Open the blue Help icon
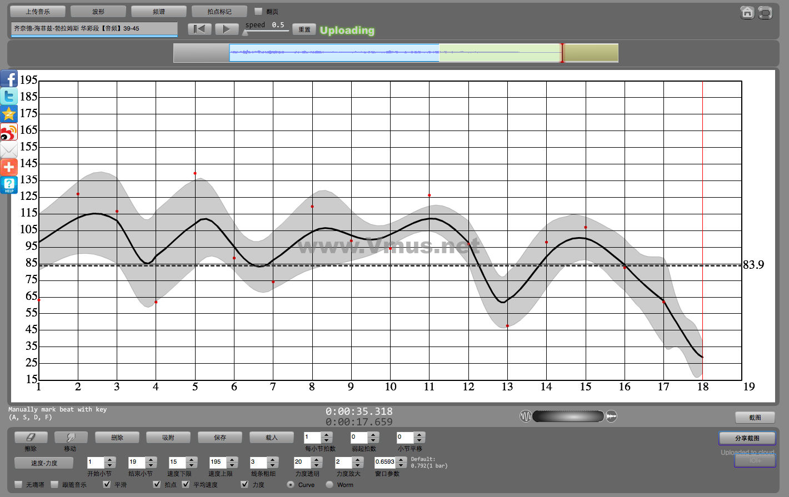 [x=9, y=185]
